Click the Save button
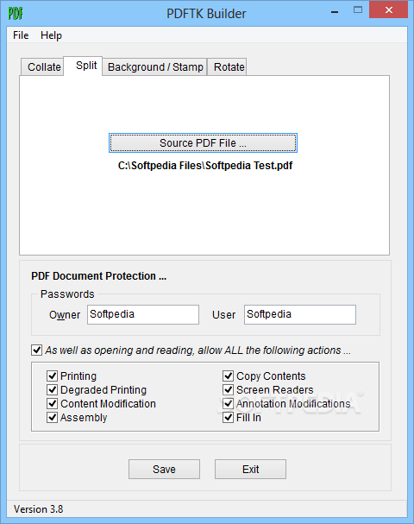The height and width of the screenshot is (524, 414). tap(164, 470)
